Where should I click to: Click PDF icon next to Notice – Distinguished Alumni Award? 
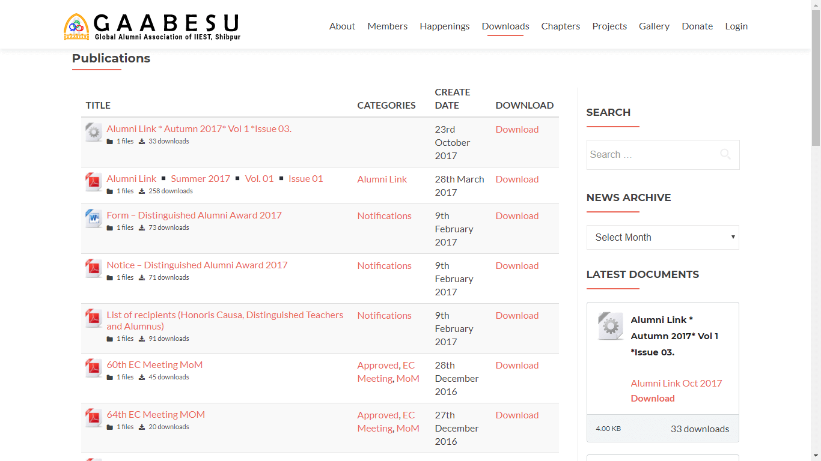pyautogui.click(x=94, y=268)
